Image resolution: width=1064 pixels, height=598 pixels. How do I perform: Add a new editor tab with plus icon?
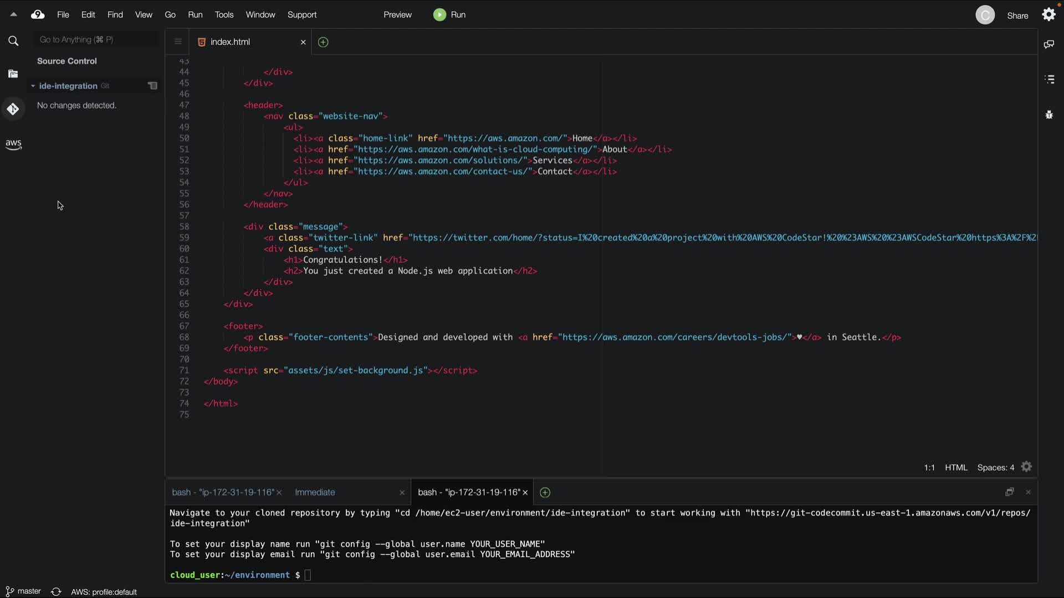click(323, 42)
